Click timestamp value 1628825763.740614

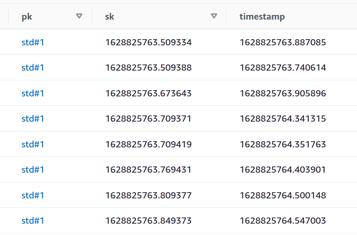pyautogui.click(x=282, y=68)
